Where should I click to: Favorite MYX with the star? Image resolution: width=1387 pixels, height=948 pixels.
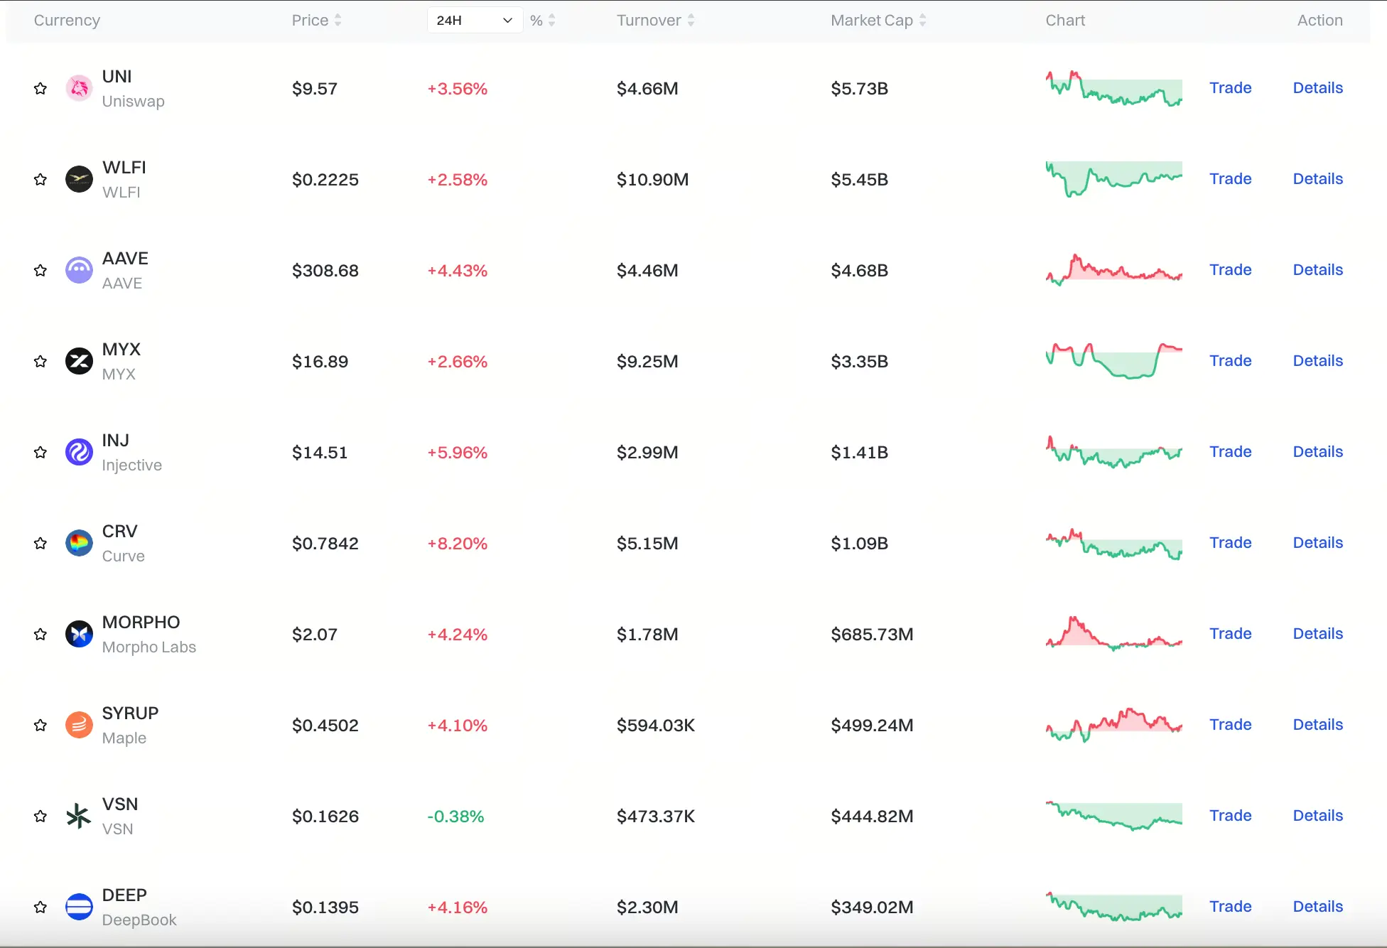pos(41,361)
